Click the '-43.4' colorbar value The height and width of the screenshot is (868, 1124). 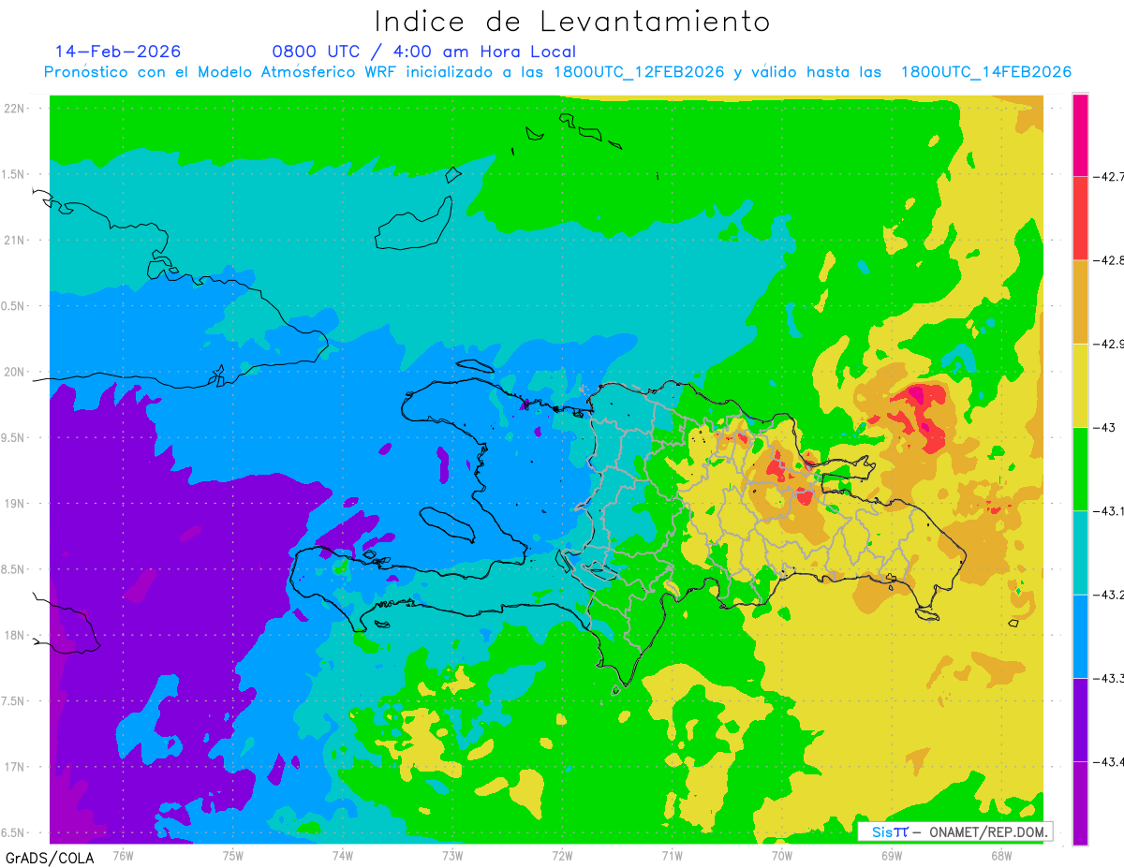pos(1109,761)
